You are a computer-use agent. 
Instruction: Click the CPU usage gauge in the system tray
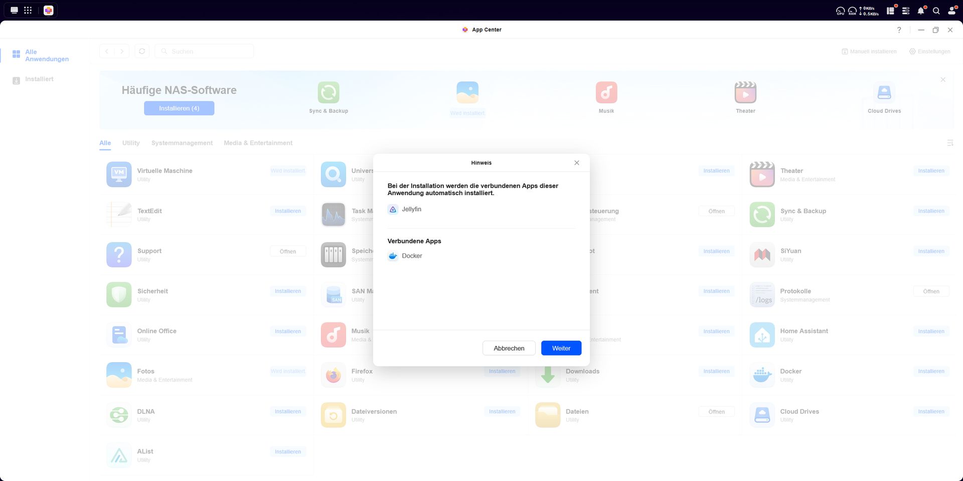(x=840, y=10)
